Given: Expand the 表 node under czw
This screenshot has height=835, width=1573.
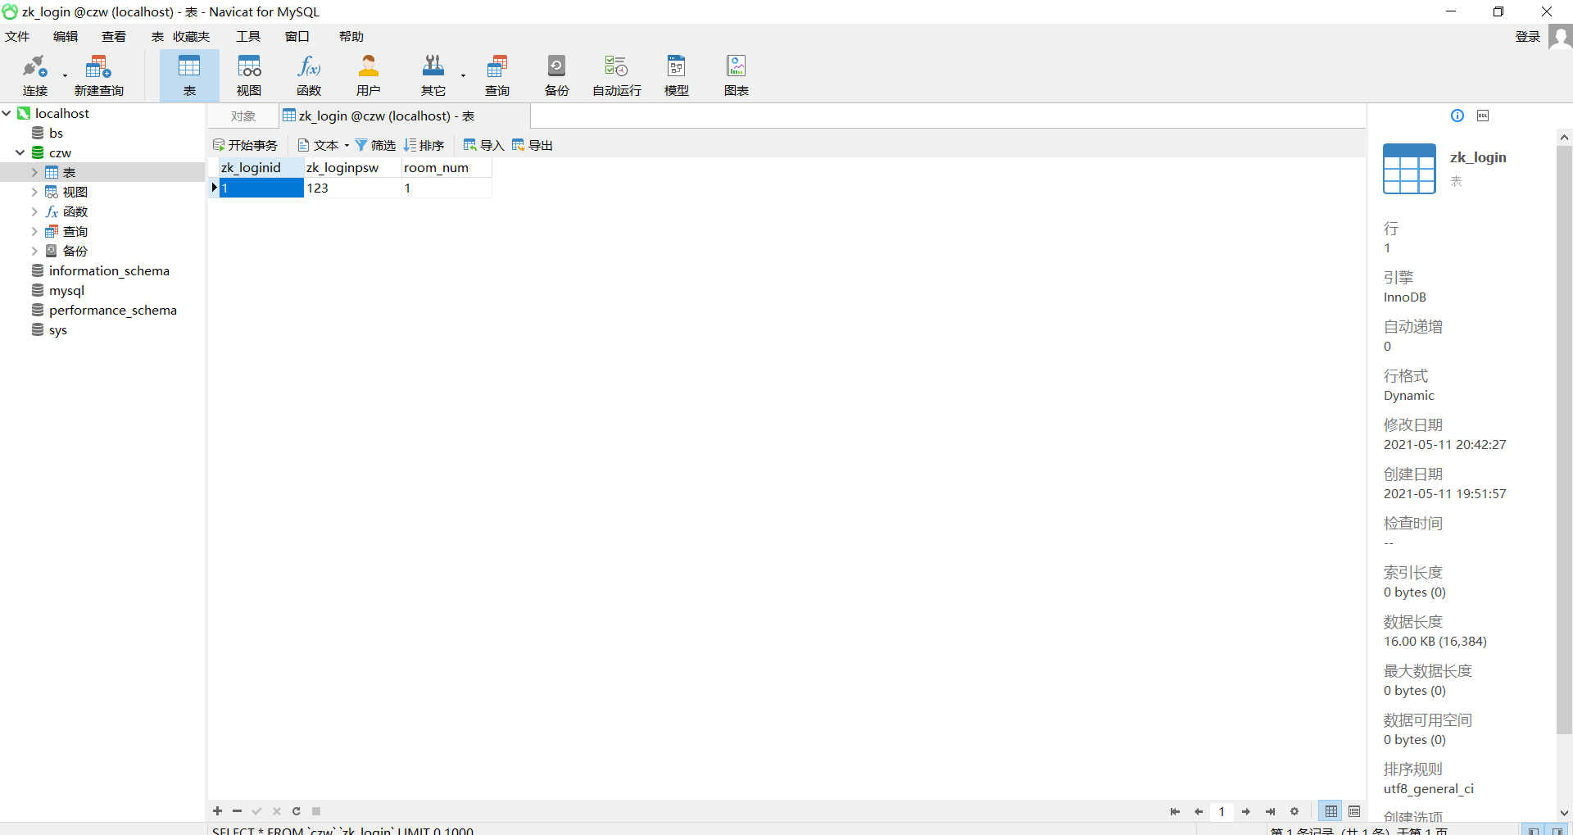Looking at the screenshot, I should click(34, 172).
